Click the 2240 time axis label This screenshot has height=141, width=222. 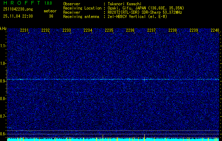point(215,30)
